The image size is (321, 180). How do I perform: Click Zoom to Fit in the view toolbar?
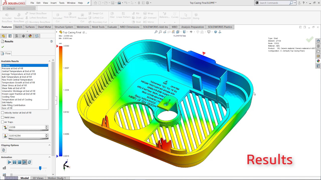(x=156, y=32)
